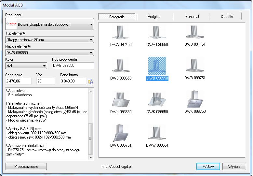253x176 pixels.
Task: Click the Vat field
Action: pyautogui.click(x=46, y=81)
